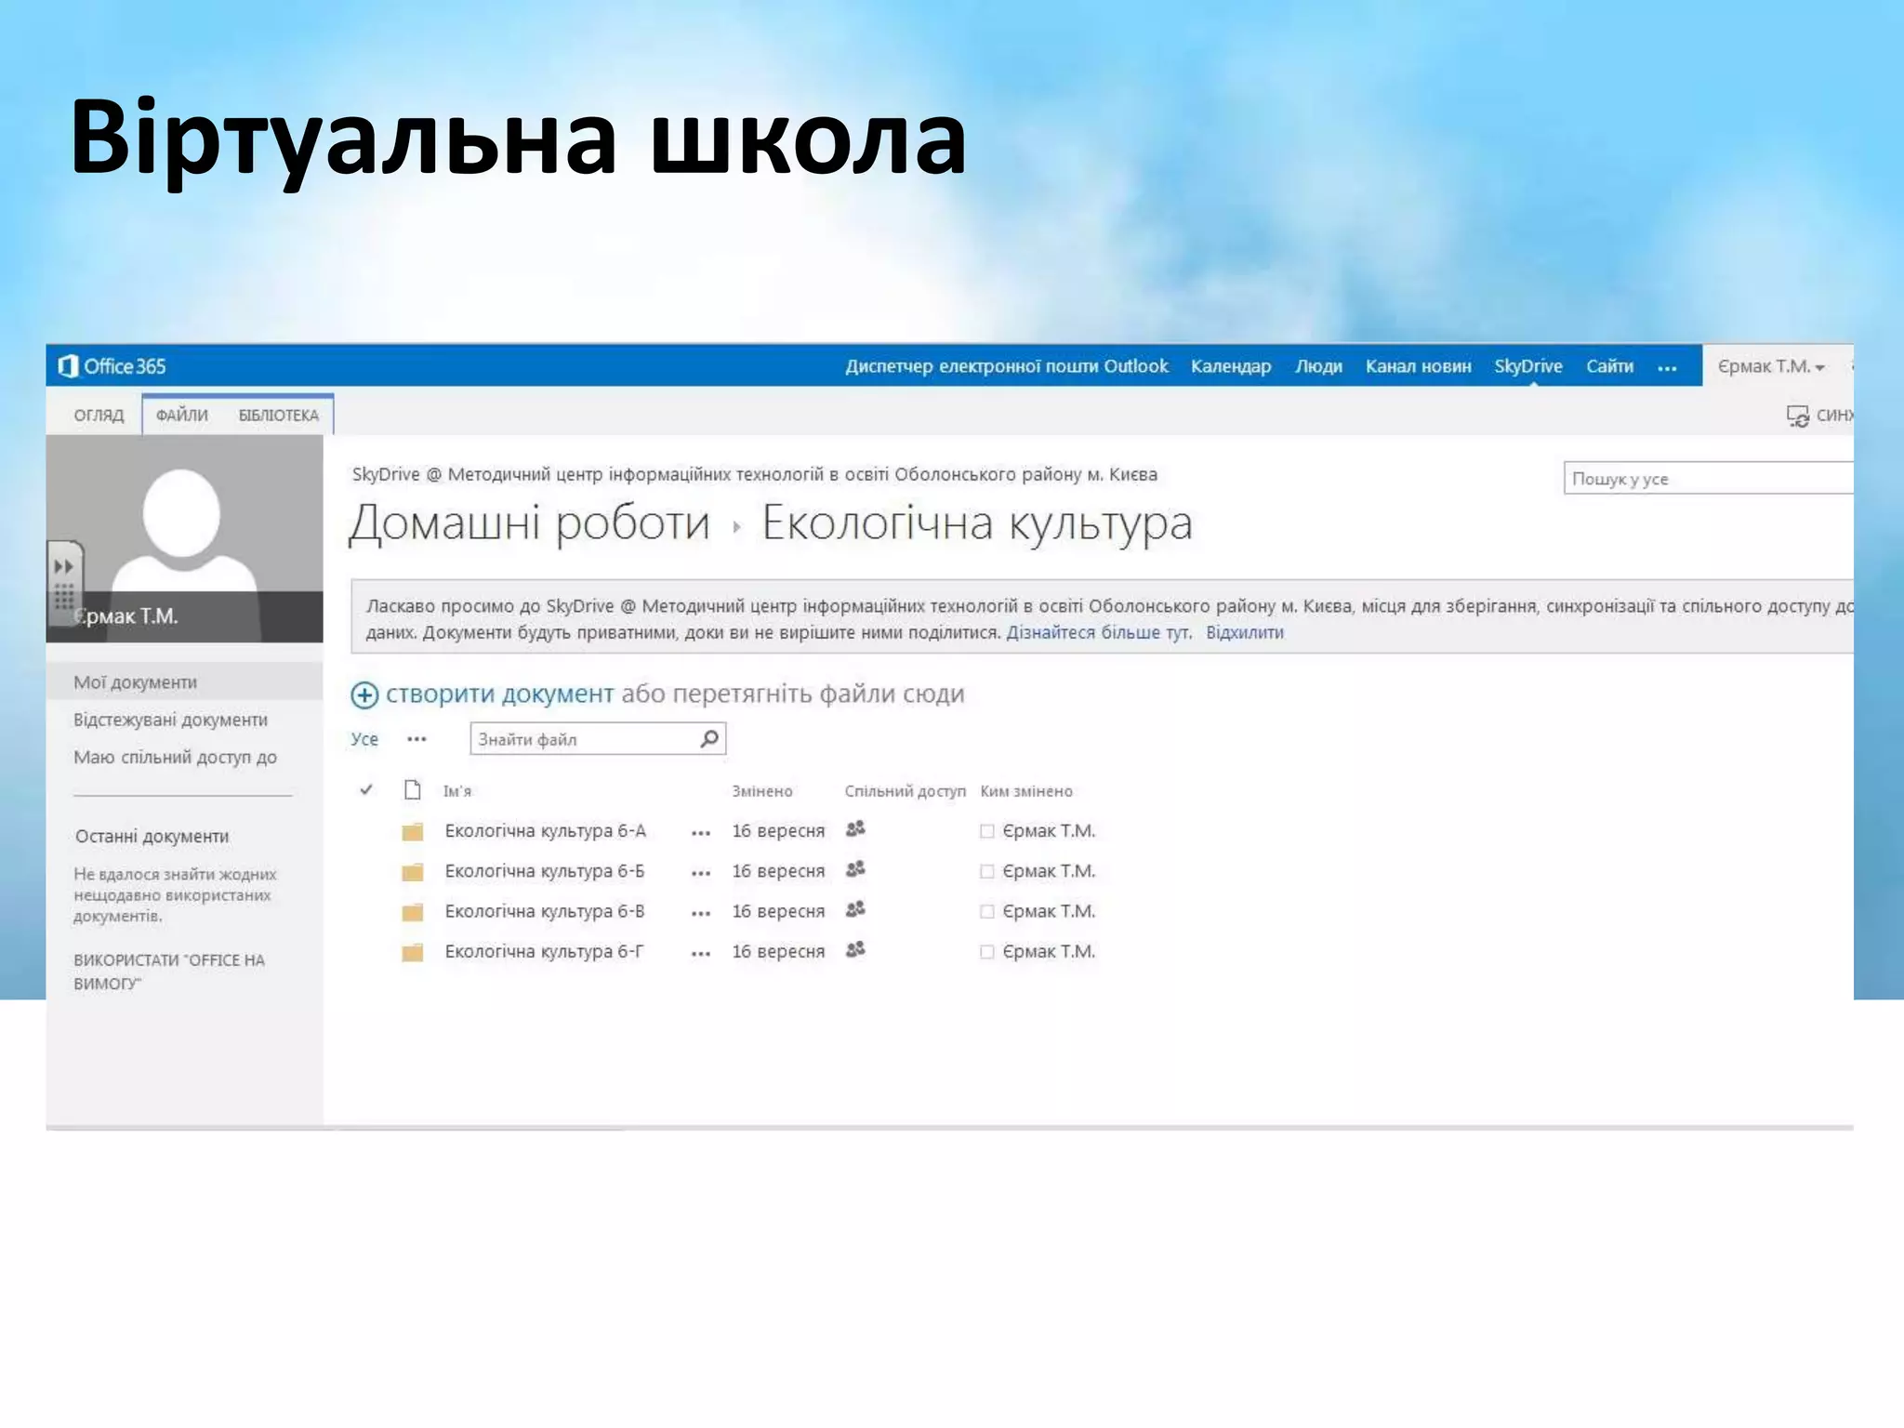
Task: Click the magnifier icon in Знайти файл
Action: [709, 738]
